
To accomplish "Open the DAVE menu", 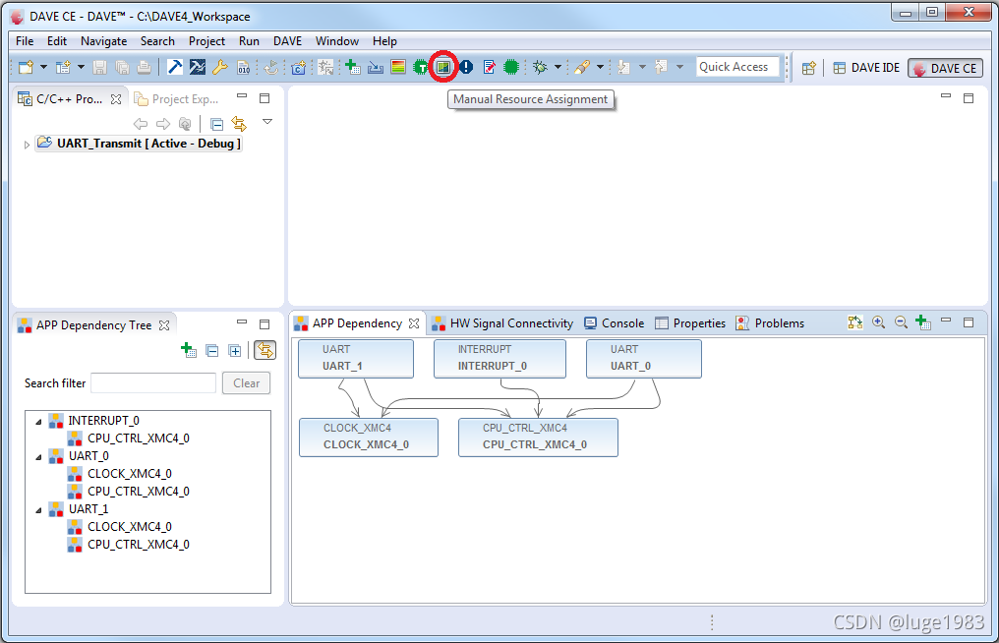I will tap(287, 40).
